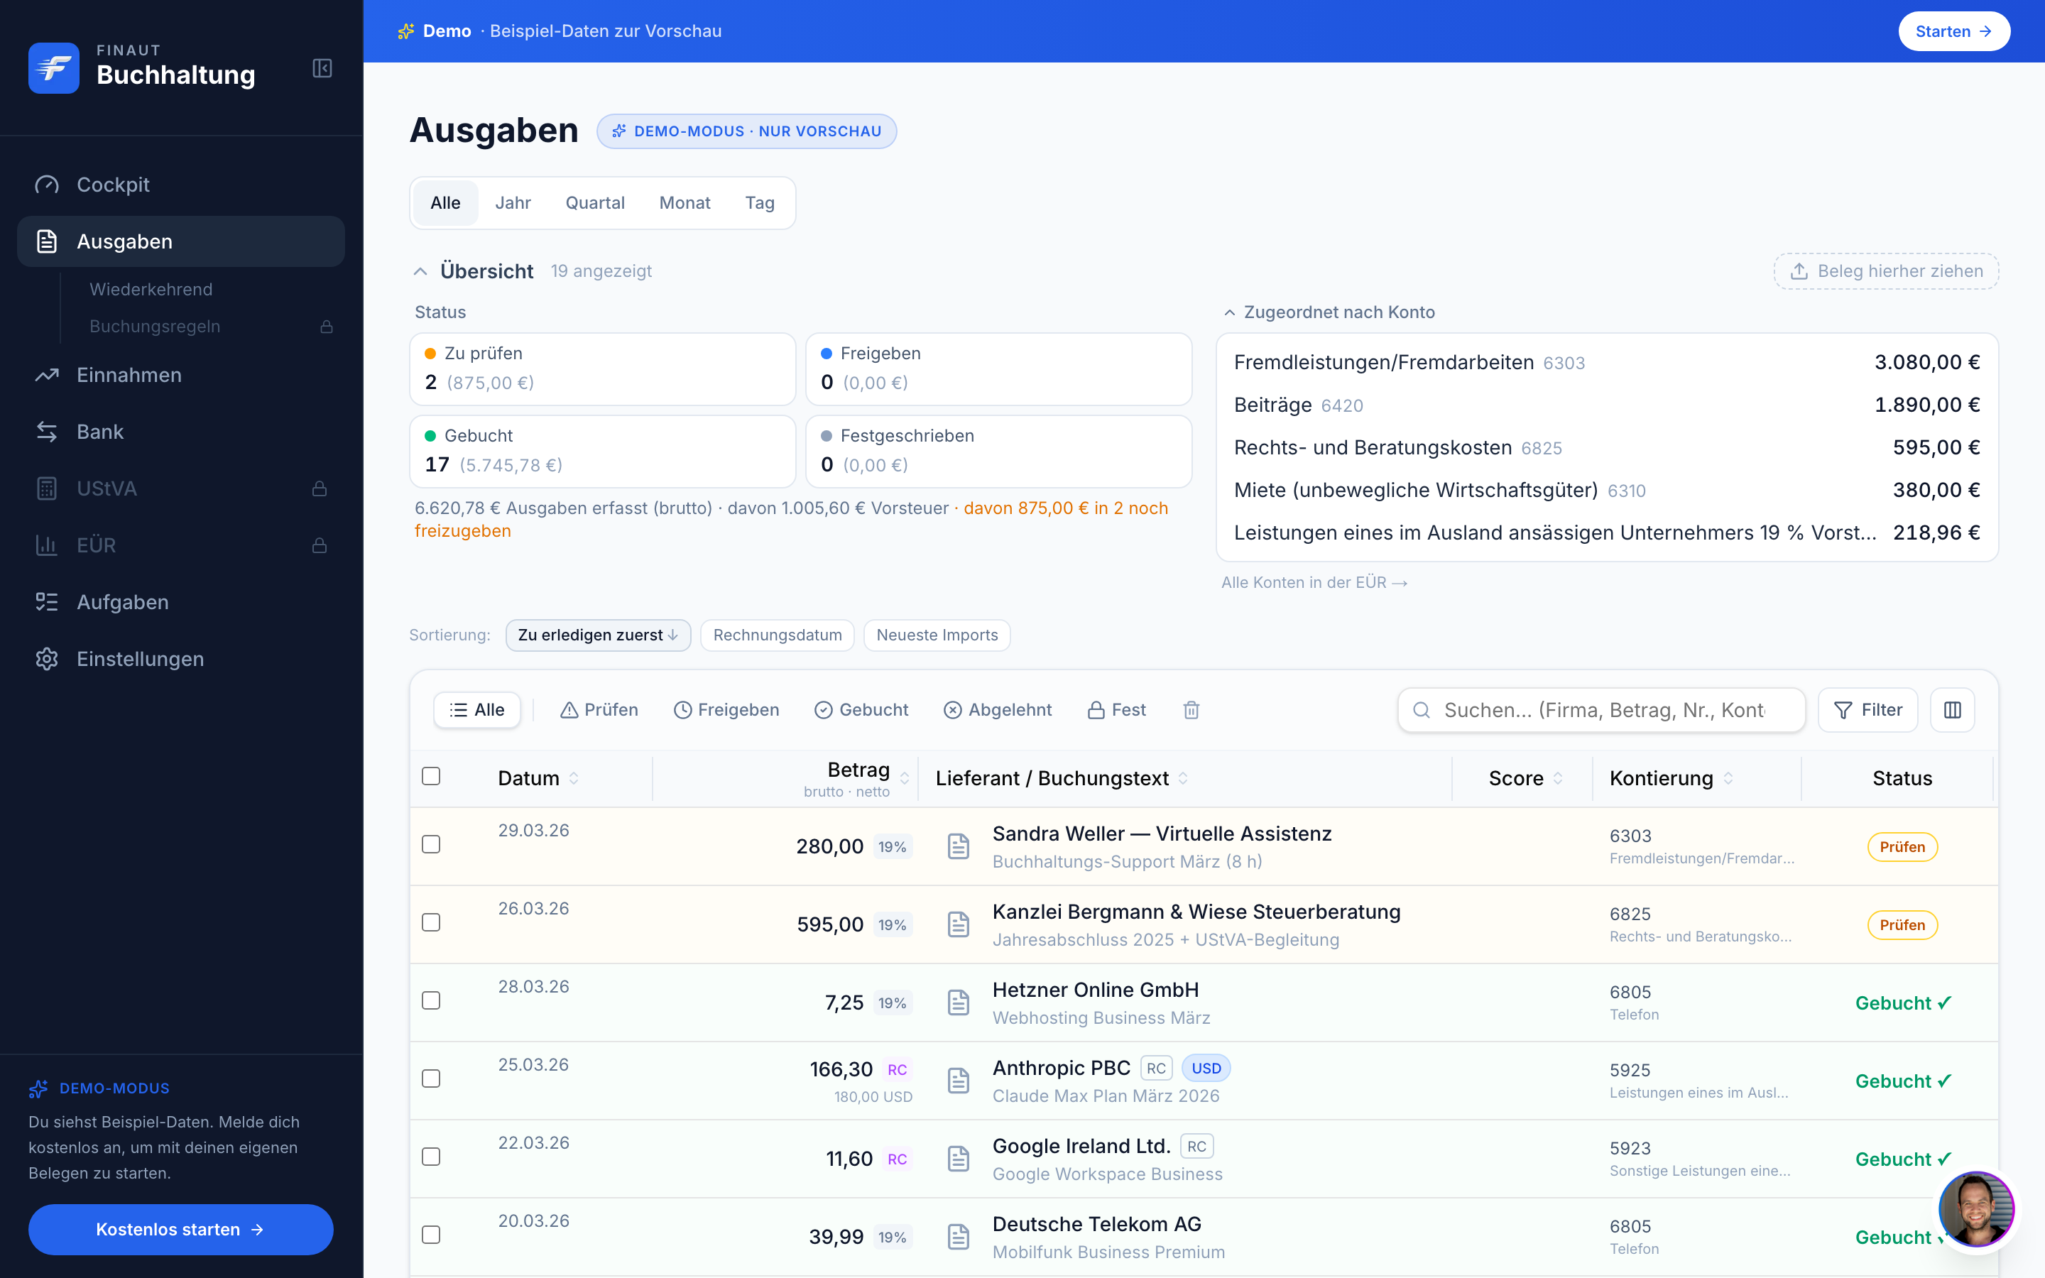Viewport: 2045px width, 1278px height.
Task: Open Aufgaben in the sidebar
Action: pyautogui.click(x=181, y=602)
